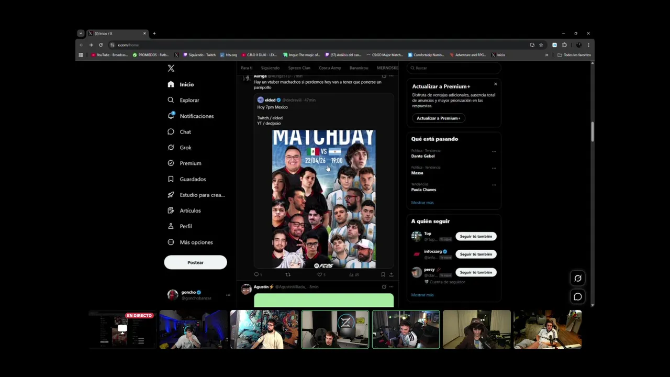Open Notificaciones in the sidebar
Viewport: 670px width, 377px height.
click(x=191, y=116)
